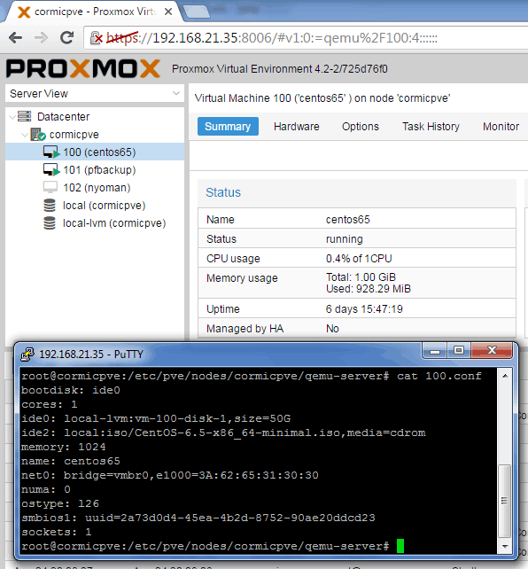Viewport: 528px width, 569px height.
Task: Click the PuTTY scrollbar down arrow
Action: (x=504, y=547)
